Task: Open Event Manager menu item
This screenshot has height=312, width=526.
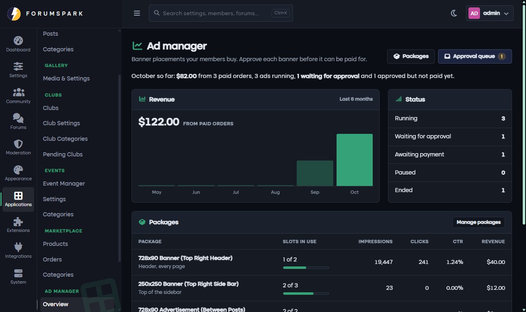Action: tap(64, 184)
